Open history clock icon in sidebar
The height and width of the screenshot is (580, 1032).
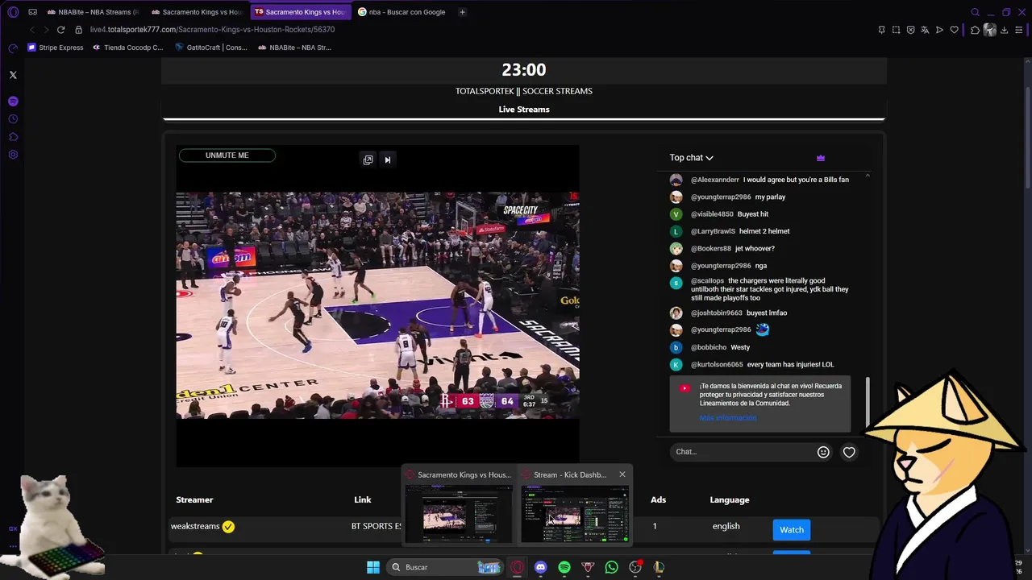(x=13, y=119)
